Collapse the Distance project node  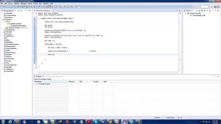[x=3, y=20]
